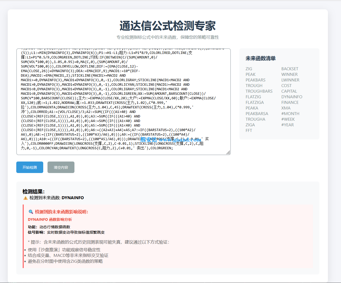Select FLATZIGA in the function list
The width and height of the screenshot is (341, 283).
point(255,102)
